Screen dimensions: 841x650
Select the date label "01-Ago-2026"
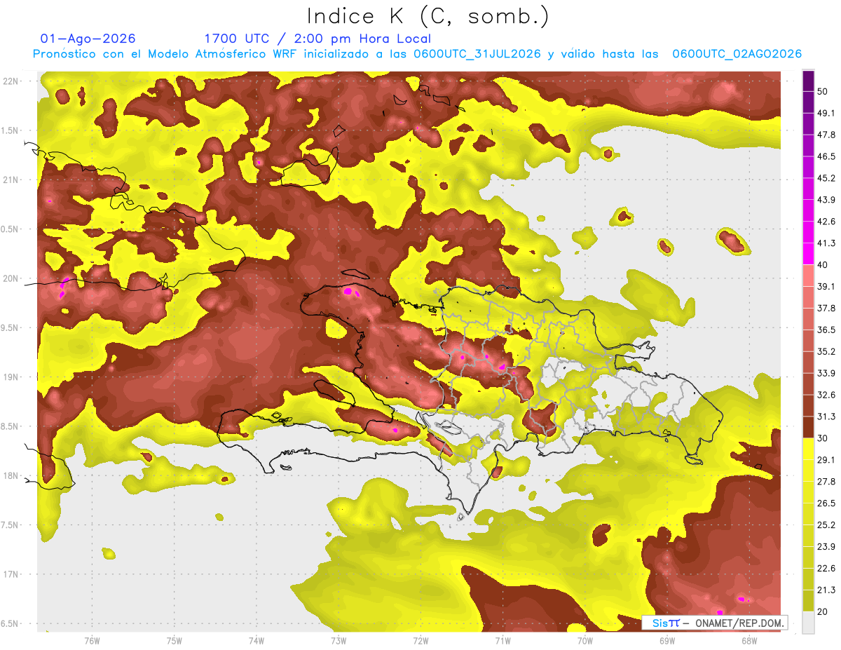pos(88,39)
